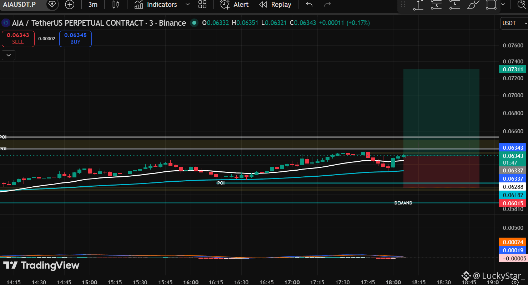Click the gray 0.06337 price label
The height and width of the screenshot is (285, 528).
coord(513,170)
